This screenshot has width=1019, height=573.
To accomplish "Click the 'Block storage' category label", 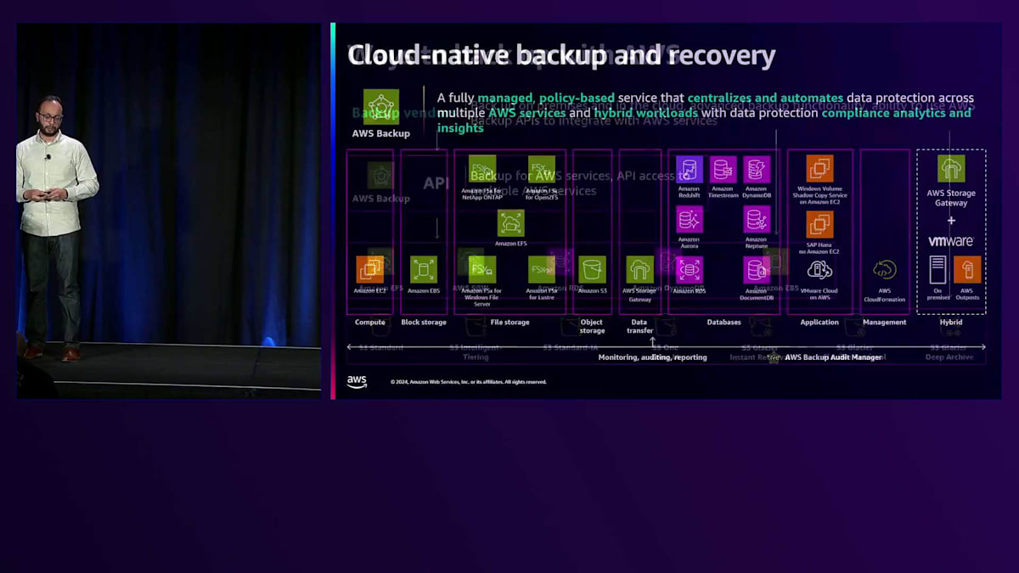I will (x=424, y=323).
